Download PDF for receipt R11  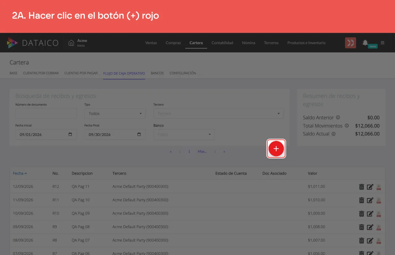[379, 200]
